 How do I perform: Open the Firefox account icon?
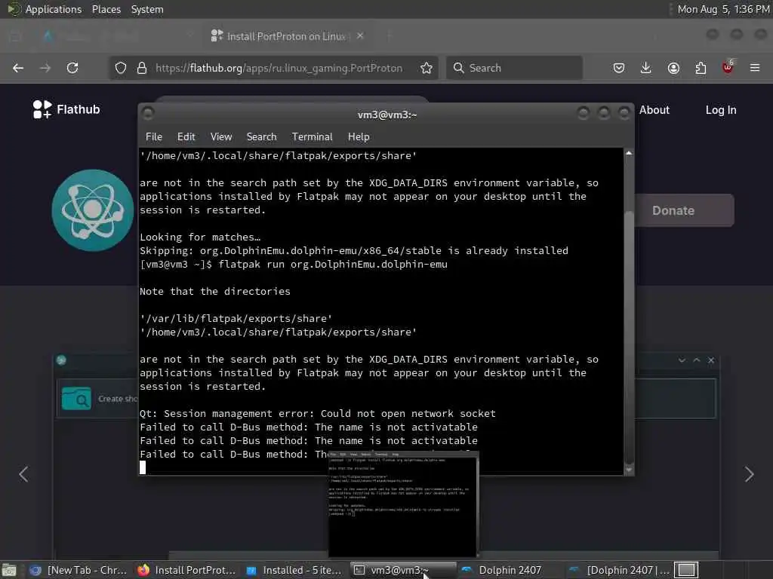tap(673, 68)
